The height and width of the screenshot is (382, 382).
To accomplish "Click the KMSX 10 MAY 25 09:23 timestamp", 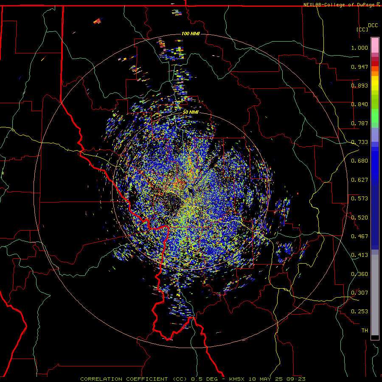I will [267, 379].
